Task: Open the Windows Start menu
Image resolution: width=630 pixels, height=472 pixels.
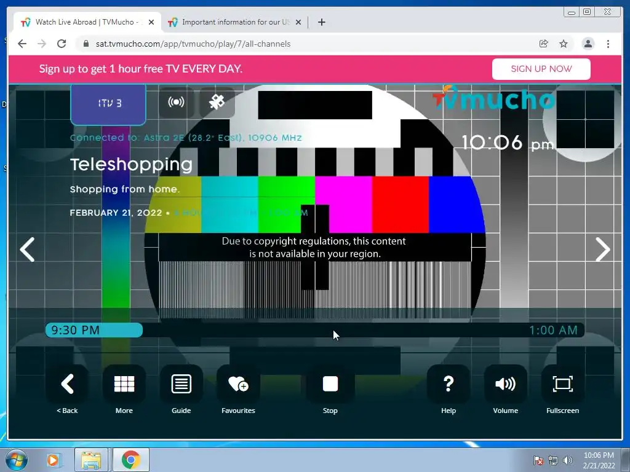Action: coord(16,460)
